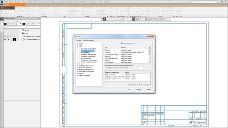Switch to the Текущий чертеж tab
This screenshot has height=128, width=228.
(x=88, y=41)
